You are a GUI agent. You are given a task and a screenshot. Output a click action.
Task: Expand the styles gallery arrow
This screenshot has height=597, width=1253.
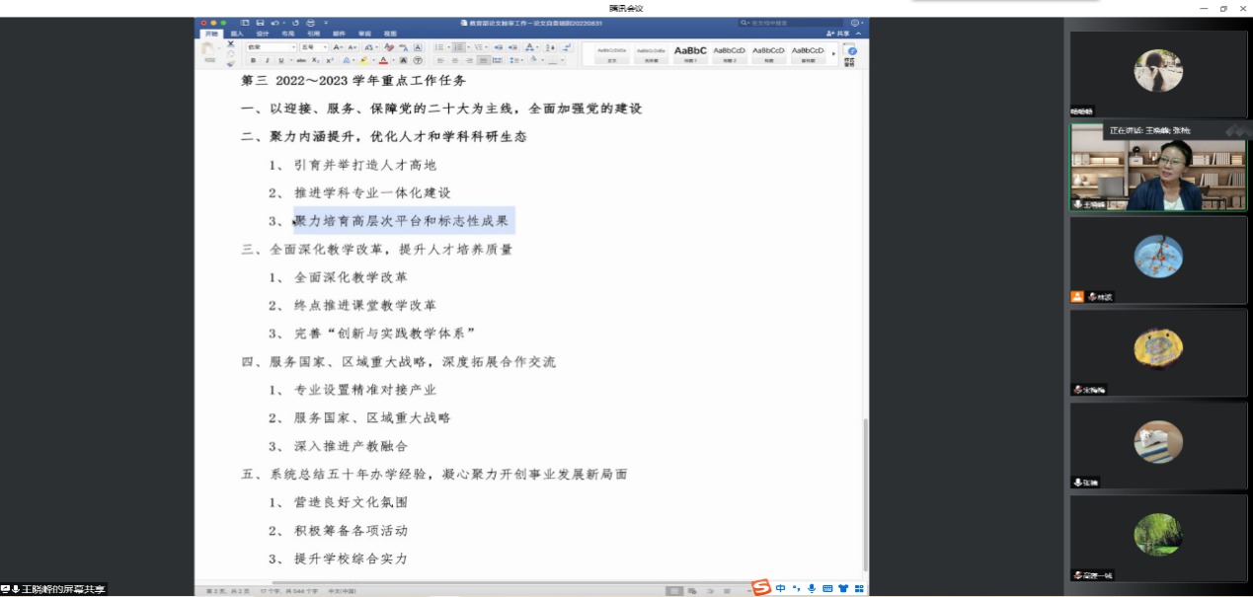[x=833, y=52]
